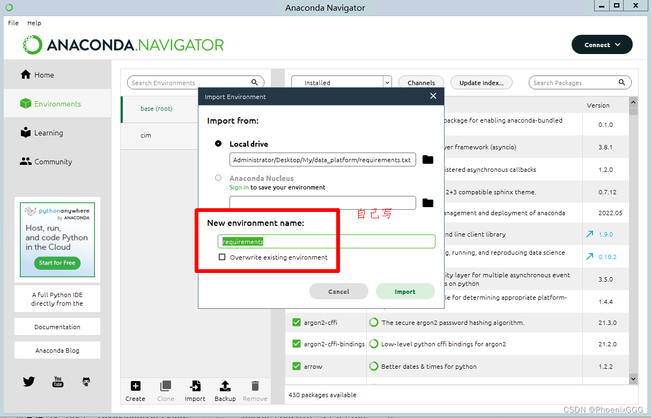Viewport: 651px width, 418px height.
Task: Open the Environments cube icon
Action: coord(26,104)
